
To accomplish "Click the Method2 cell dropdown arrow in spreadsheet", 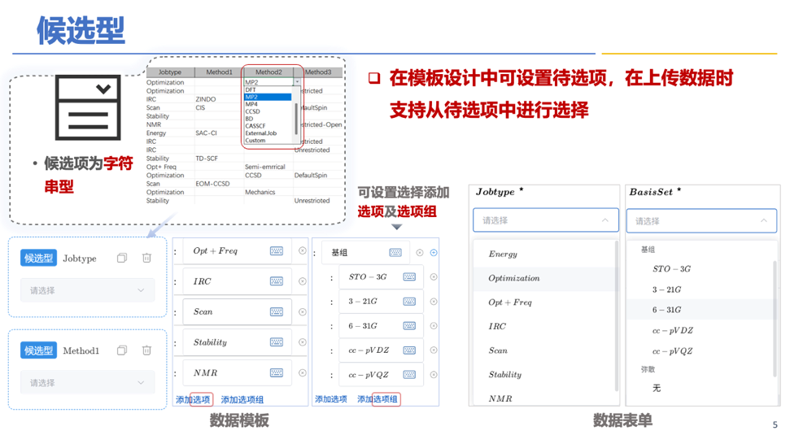I will 297,82.
